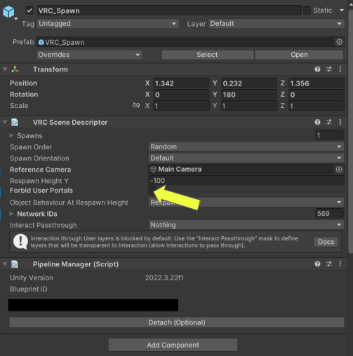This screenshot has height=356, width=353.
Task: Open VRC Scene Descriptor three-dot menu
Action: click(x=340, y=122)
